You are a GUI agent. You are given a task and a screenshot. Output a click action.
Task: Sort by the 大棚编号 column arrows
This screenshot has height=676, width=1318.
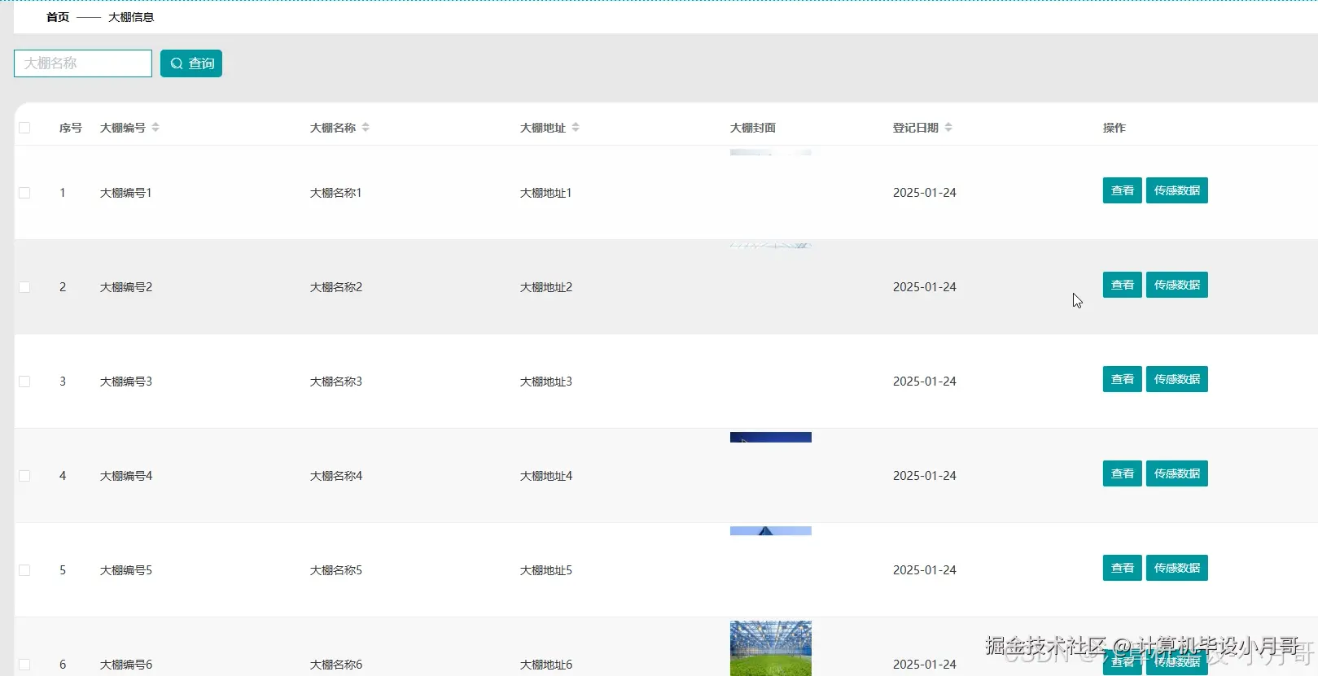coord(155,128)
